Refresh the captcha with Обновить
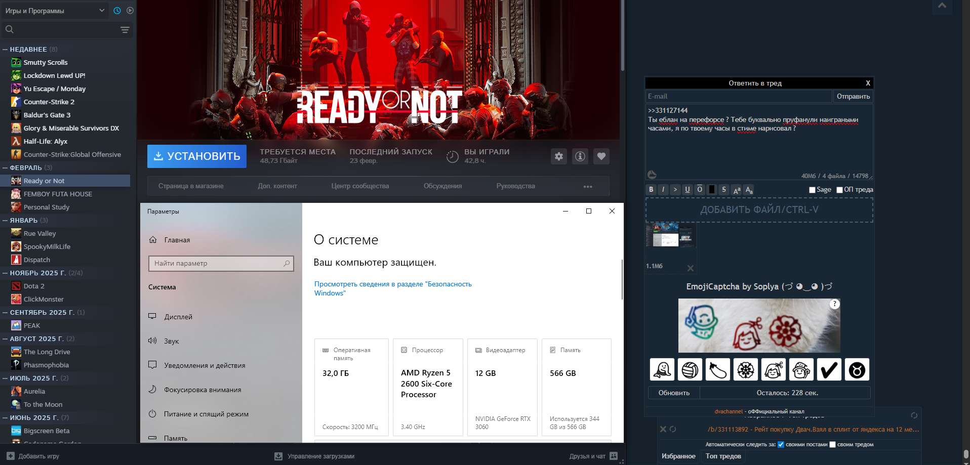 pos(674,393)
